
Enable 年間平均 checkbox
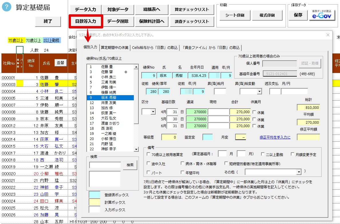click(x=182, y=173)
